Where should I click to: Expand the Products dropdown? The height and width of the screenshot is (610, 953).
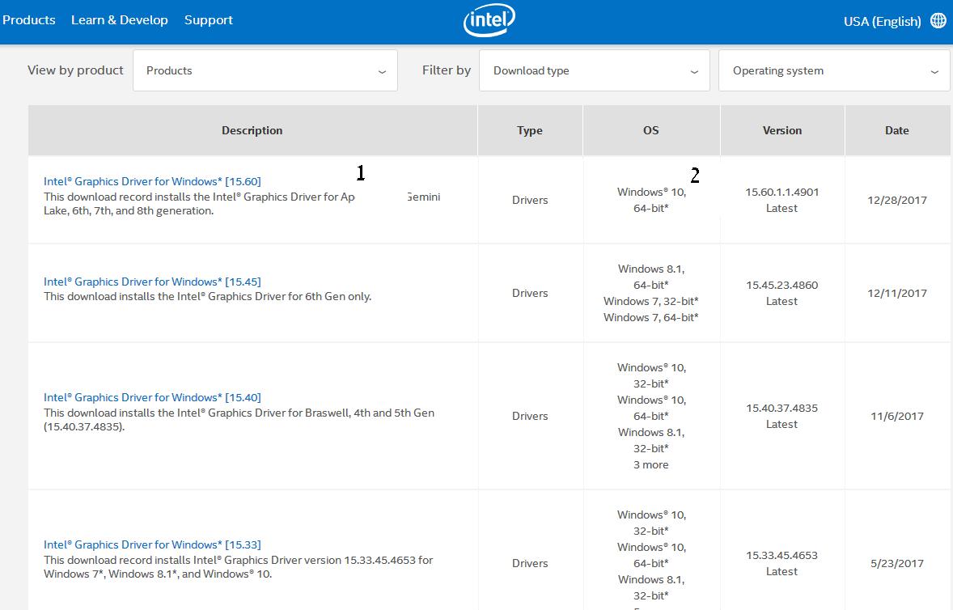265,70
